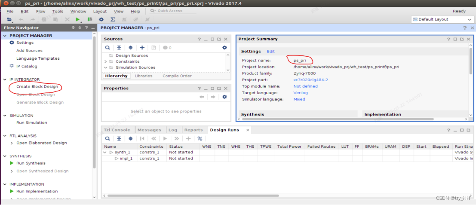Collapse RTL ANALYSIS section
The image size is (476, 205).
(5, 136)
